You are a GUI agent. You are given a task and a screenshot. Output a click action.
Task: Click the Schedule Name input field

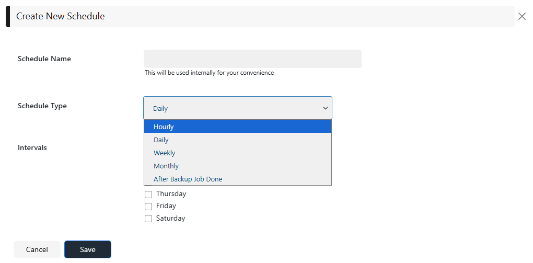252,59
